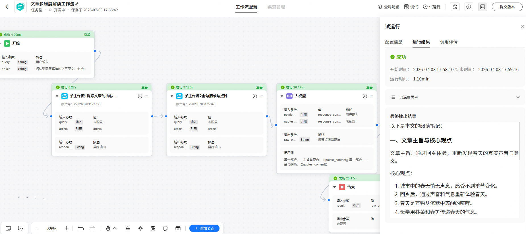This screenshot has height=234, width=526.
Task: Click the refresh history icon in header
Action: pos(455,7)
